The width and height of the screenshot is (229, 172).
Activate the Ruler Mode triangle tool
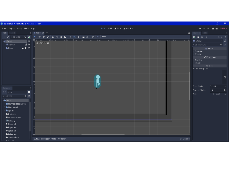65,37
